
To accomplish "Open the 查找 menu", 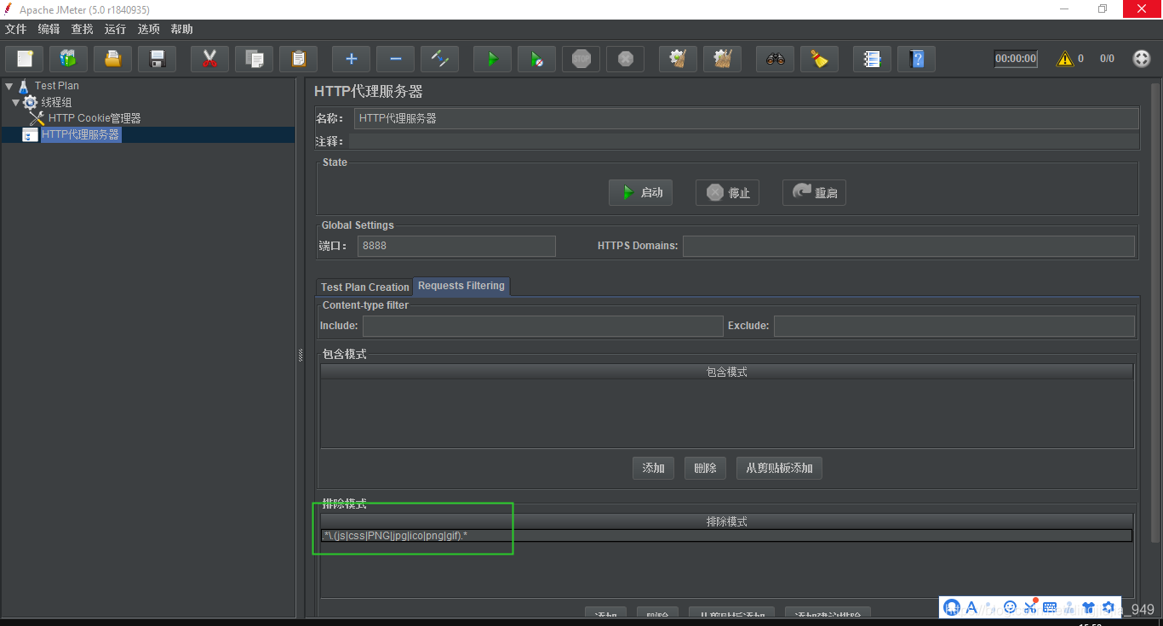I will (x=83, y=29).
